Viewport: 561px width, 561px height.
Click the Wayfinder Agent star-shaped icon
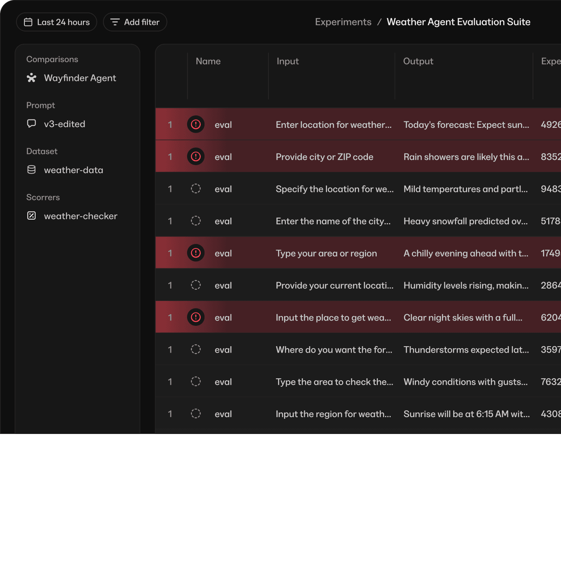pos(31,78)
